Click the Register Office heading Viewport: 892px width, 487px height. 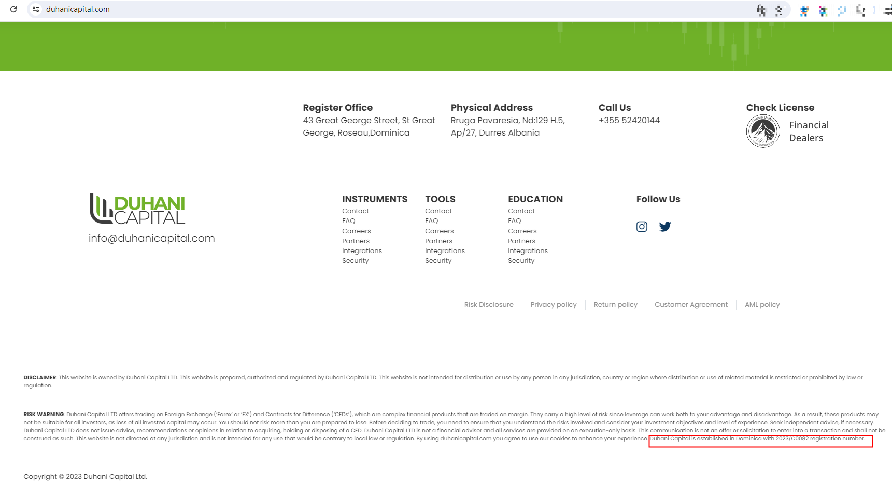click(x=338, y=108)
